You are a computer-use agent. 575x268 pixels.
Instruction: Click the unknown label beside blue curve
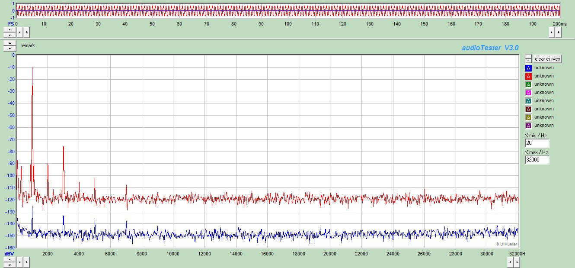point(544,68)
